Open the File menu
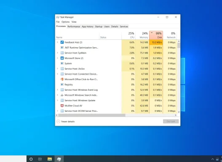The width and height of the screenshot is (222, 162). click(58, 22)
